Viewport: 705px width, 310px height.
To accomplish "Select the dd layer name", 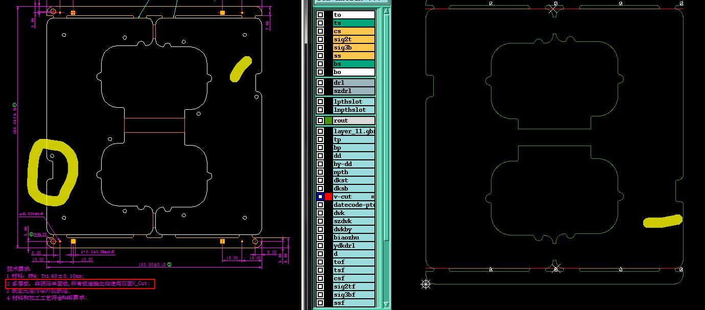I will (x=354, y=156).
